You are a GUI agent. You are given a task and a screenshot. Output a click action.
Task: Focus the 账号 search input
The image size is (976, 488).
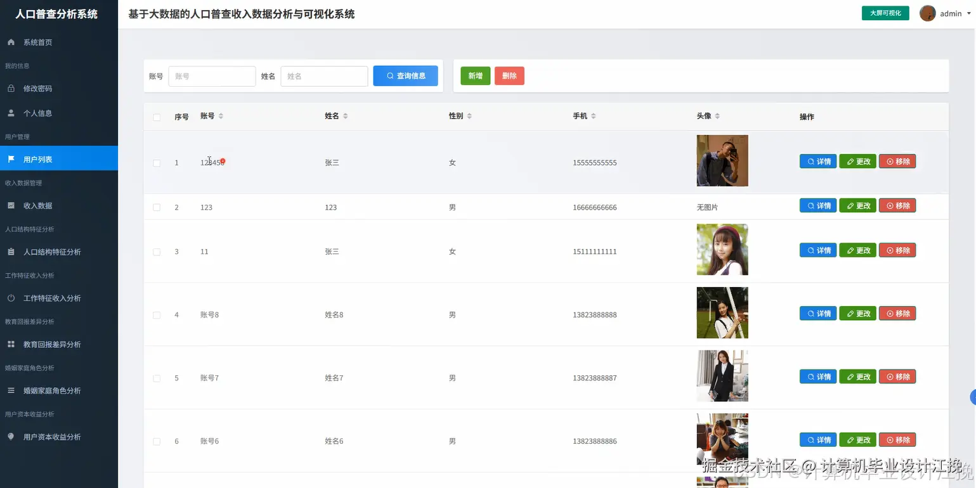pos(212,76)
